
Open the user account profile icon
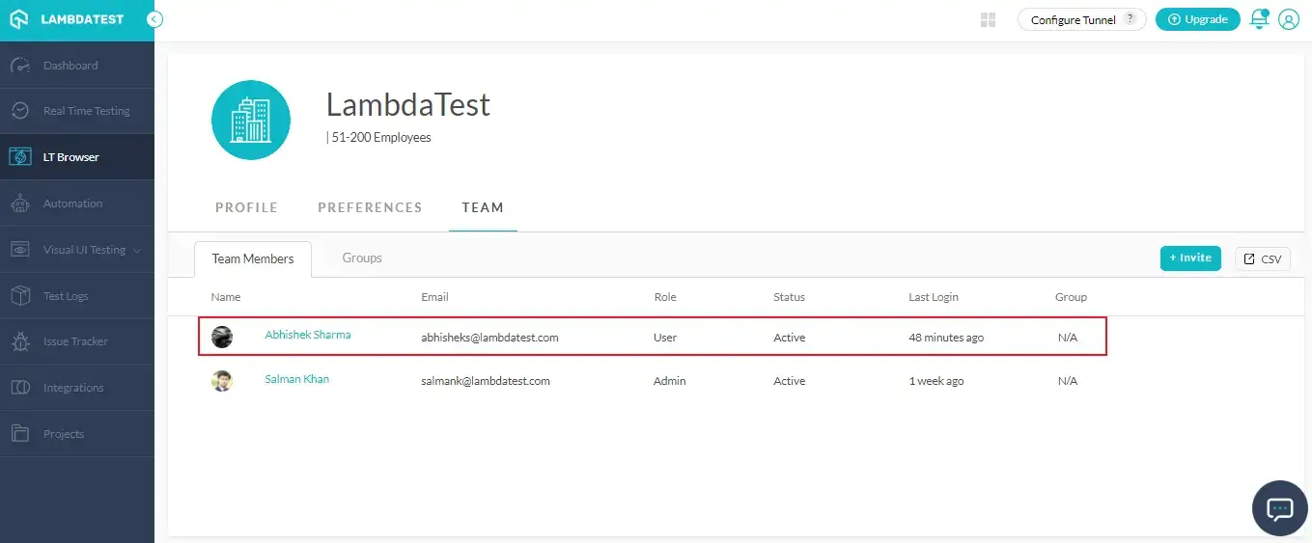1288,19
